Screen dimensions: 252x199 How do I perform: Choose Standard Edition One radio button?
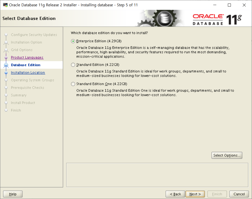(x=73, y=84)
